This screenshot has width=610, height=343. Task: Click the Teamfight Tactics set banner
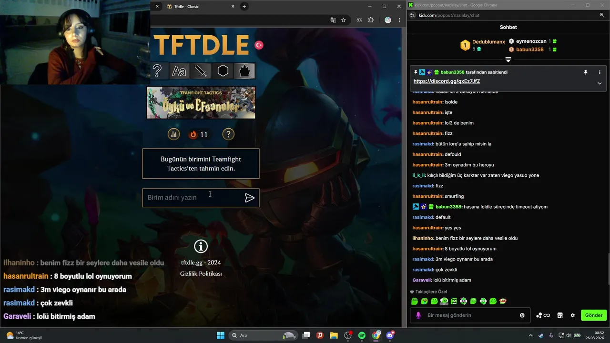point(201,102)
